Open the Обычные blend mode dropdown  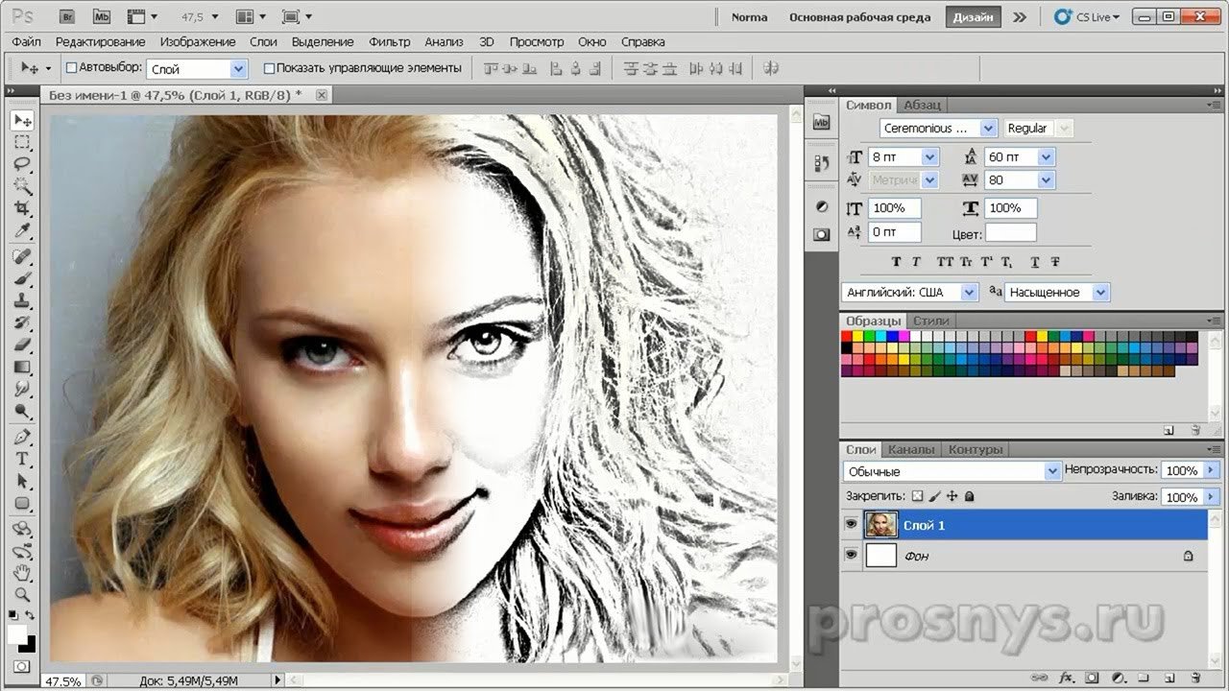click(1051, 471)
